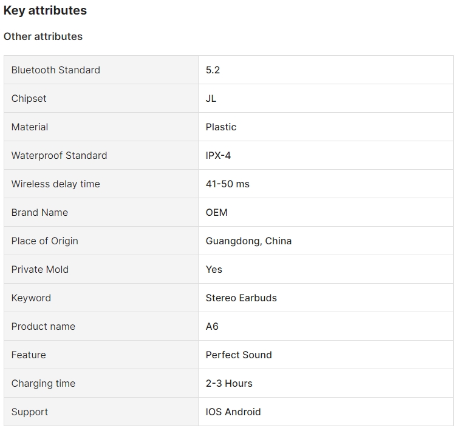Click the OEM brand name value
The image size is (461, 431).
216,212
